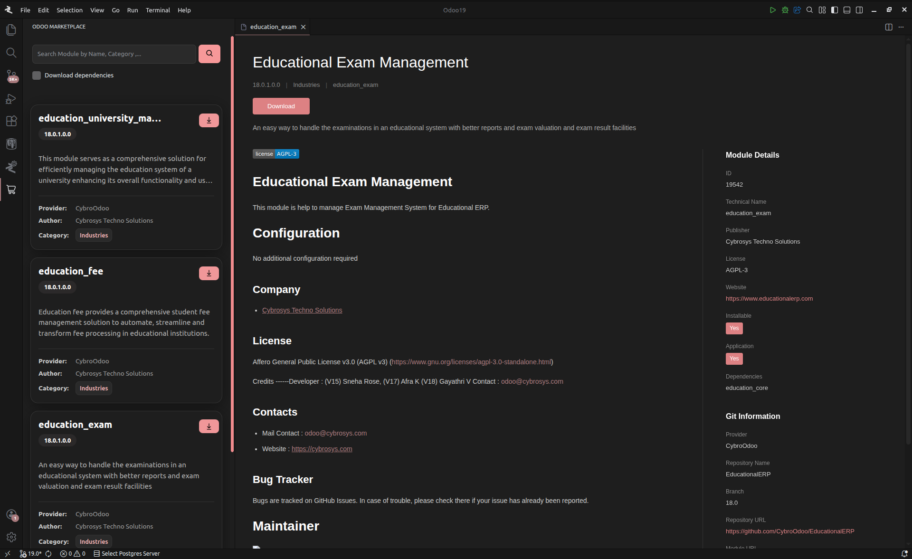Image resolution: width=912 pixels, height=559 pixels.
Task: Open the Cybrosys Techno Solutions company link
Action: 302,310
